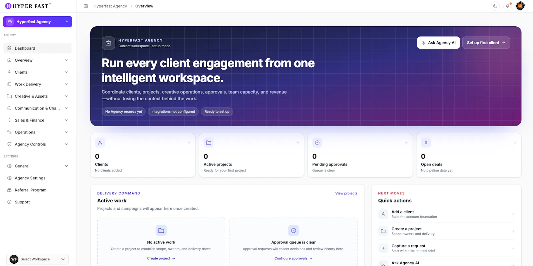This screenshot has width=533, height=266.
Task: Click the Hyperfast Agency breadcrumb
Action: (110, 6)
